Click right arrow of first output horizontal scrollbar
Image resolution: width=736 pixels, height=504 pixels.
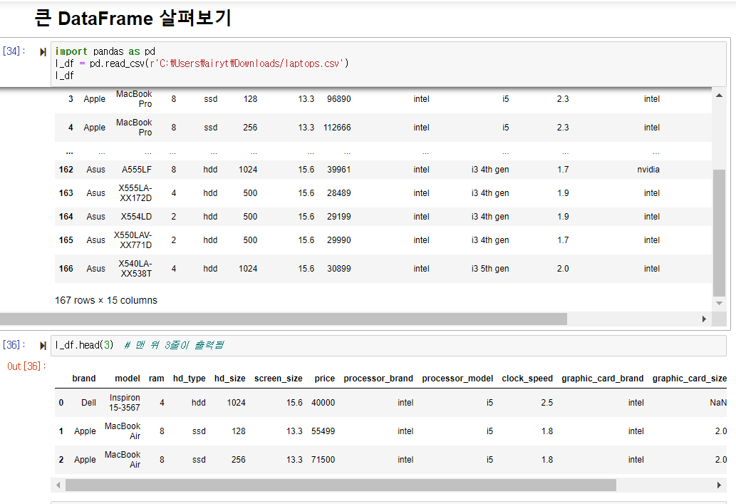pos(704,319)
